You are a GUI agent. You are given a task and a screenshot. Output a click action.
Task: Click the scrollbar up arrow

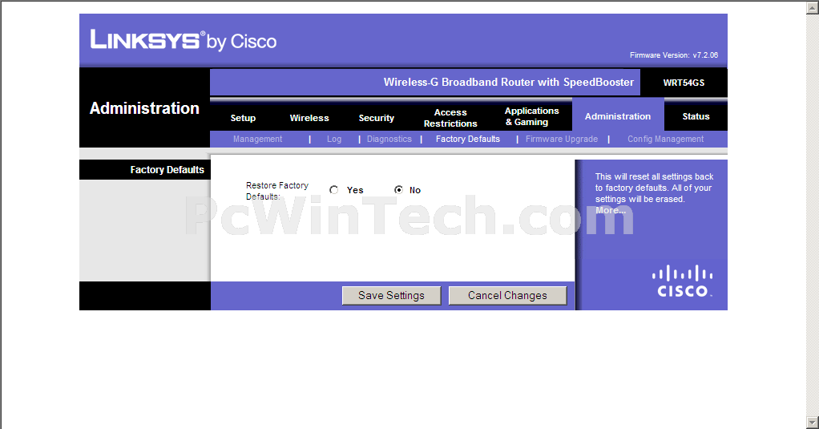click(x=813, y=6)
